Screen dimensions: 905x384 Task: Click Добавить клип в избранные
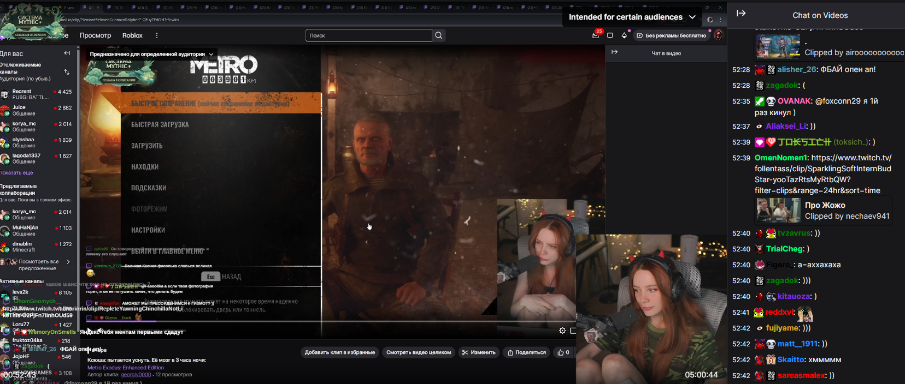340,352
